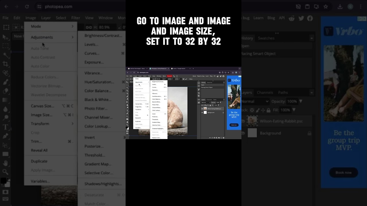Click the search magnifier icon in the small inset
Viewport: 367px width, 206px height.
174,76
